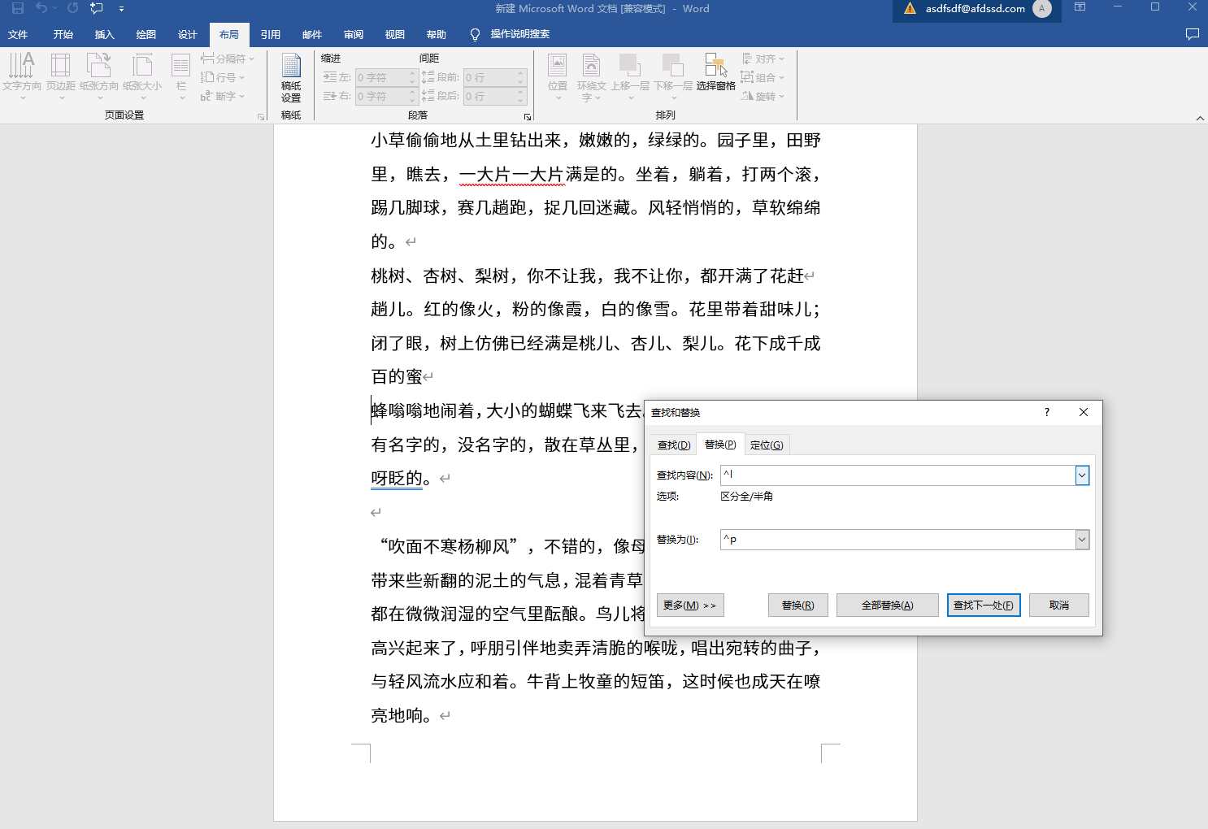The image size is (1208, 829).
Task: Open the 位置 position tool
Action: point(558,76)
